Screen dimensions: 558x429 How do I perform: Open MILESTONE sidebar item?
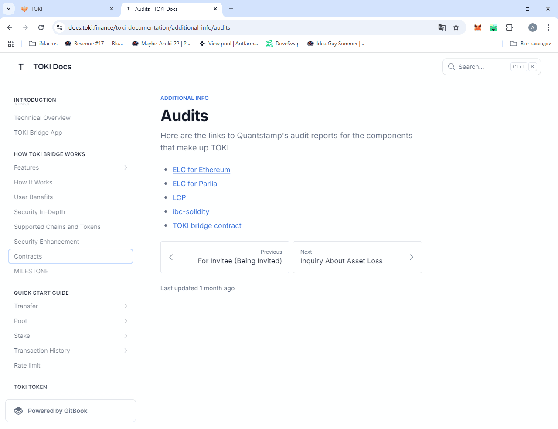(31, 271)
